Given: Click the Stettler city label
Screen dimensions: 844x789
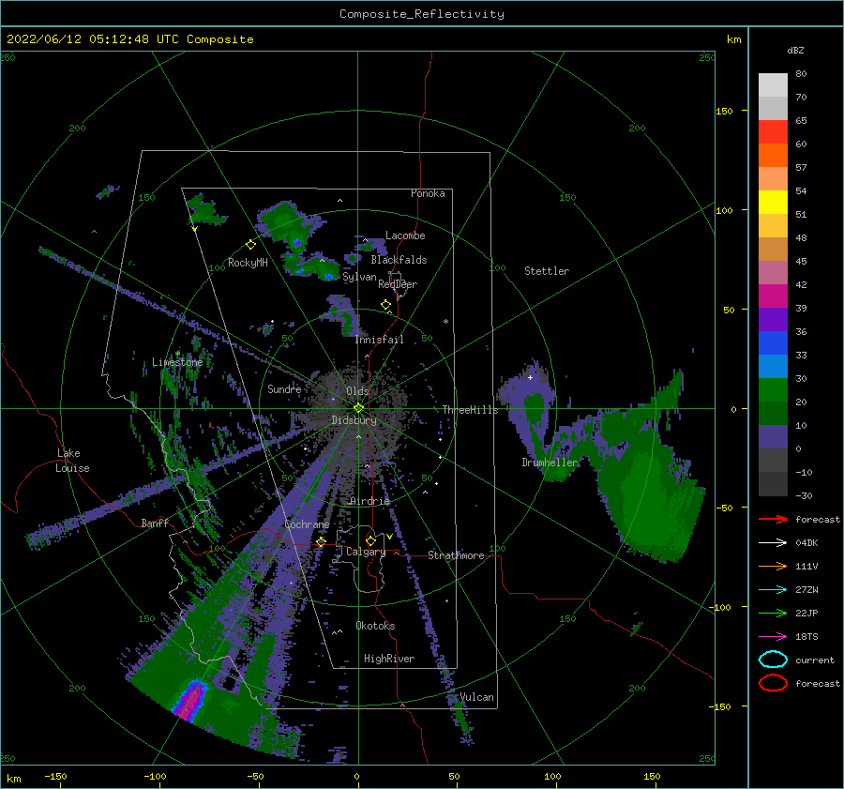Looking at the screenshot, I should pyautogui.click(x=547, y=271).
